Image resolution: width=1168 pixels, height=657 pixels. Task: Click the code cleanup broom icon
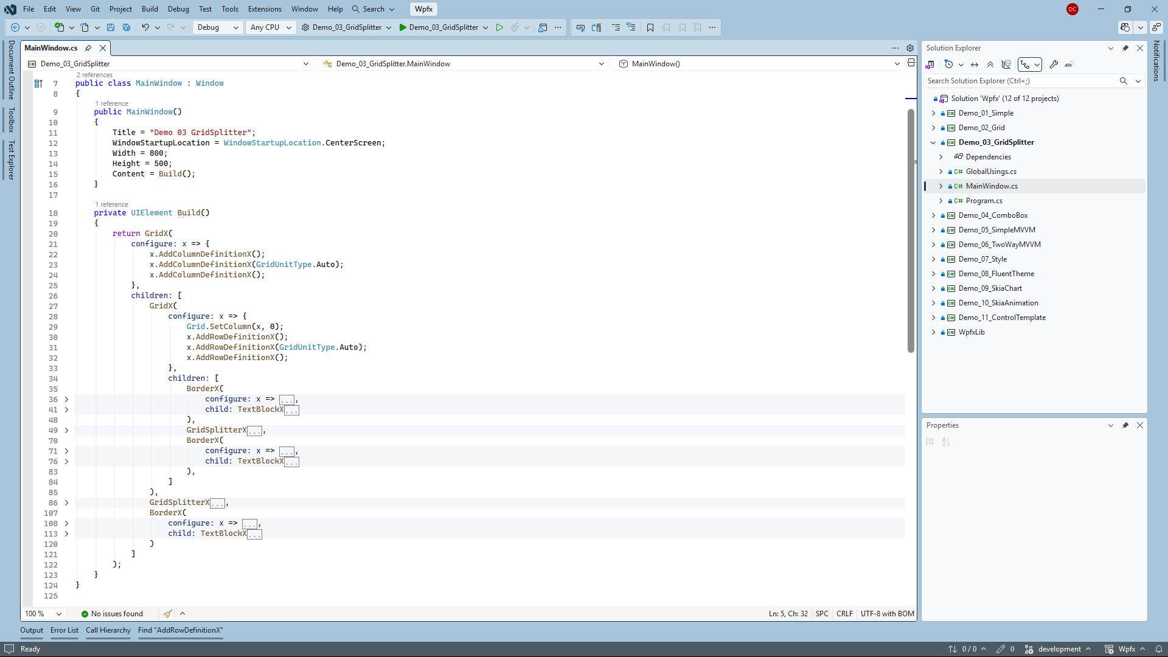pyautogui.click(x=168, y=614)
